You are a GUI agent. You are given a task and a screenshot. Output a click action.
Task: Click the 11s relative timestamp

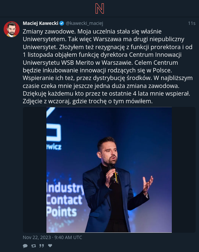tap(192, 23)
